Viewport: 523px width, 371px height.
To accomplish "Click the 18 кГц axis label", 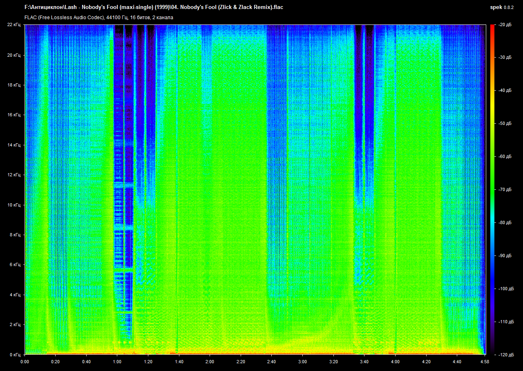I will pyautogui.click(x=13, y=85).
